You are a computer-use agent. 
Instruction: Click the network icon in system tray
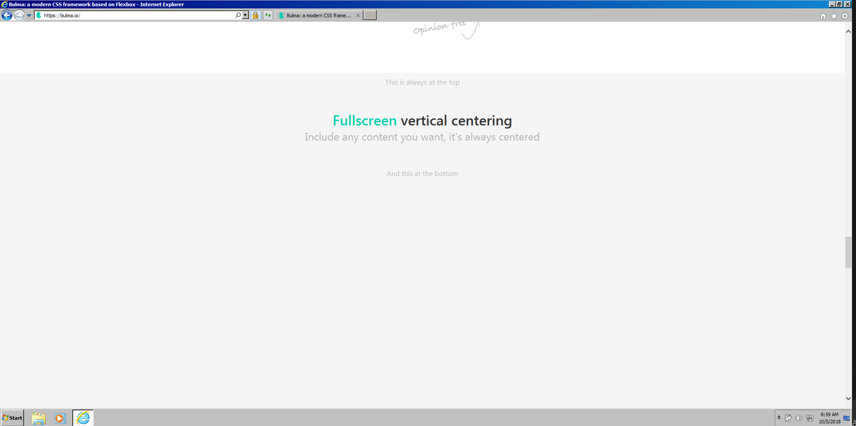click(x=809, y=418)
